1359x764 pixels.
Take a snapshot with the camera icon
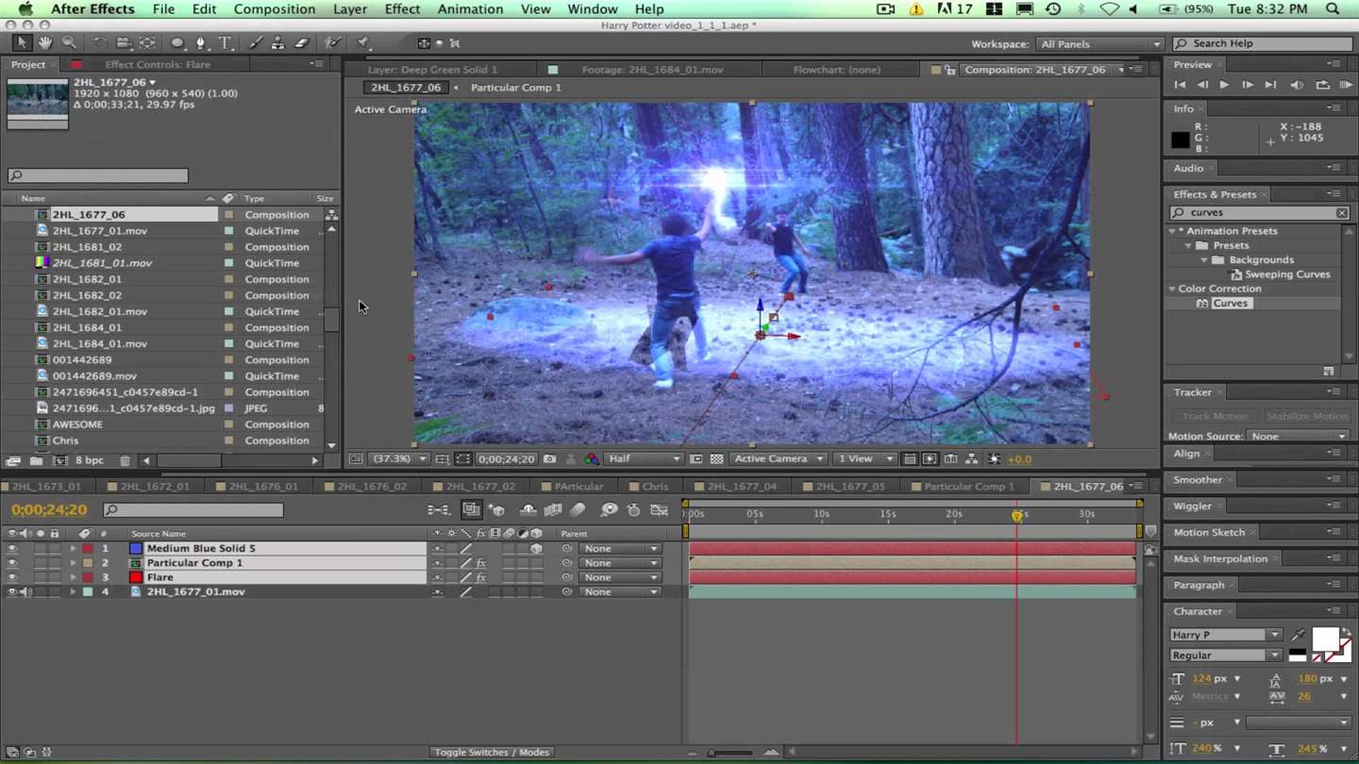549,459
